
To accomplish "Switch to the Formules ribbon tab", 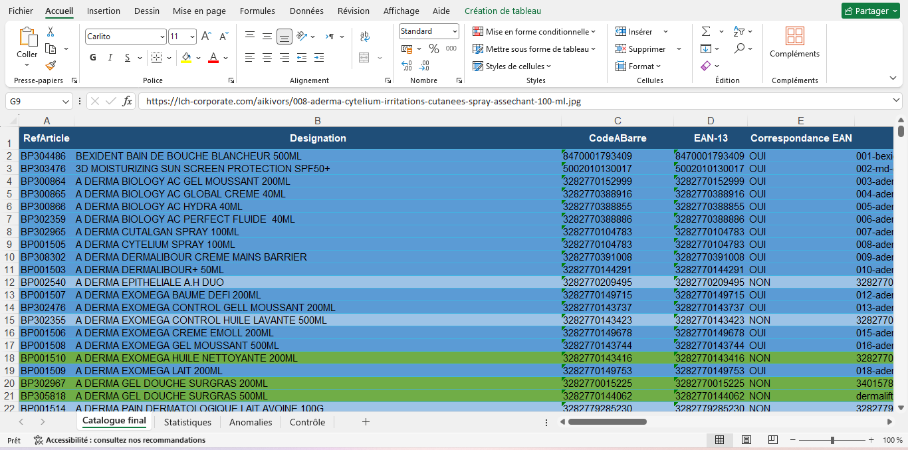I will point(257,11).
